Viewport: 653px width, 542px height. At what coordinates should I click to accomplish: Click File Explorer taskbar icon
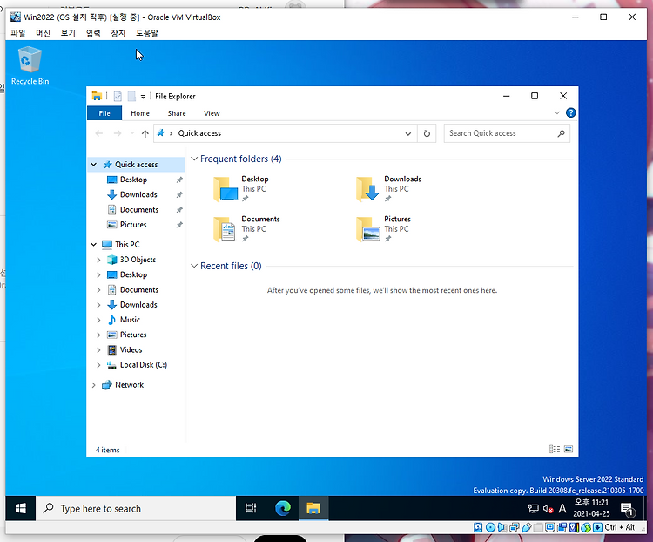(x=313, y=508)
